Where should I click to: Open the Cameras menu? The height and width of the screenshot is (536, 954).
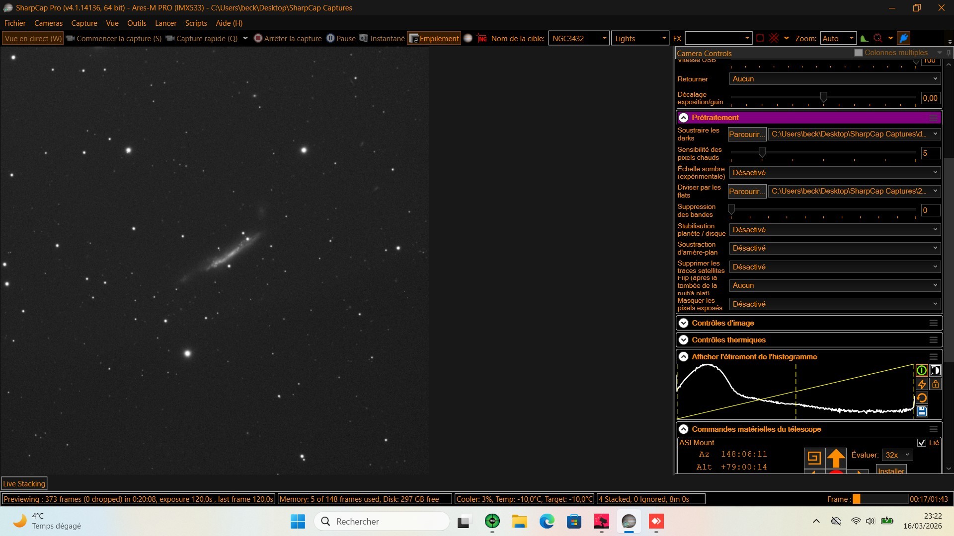coord(49,23)
